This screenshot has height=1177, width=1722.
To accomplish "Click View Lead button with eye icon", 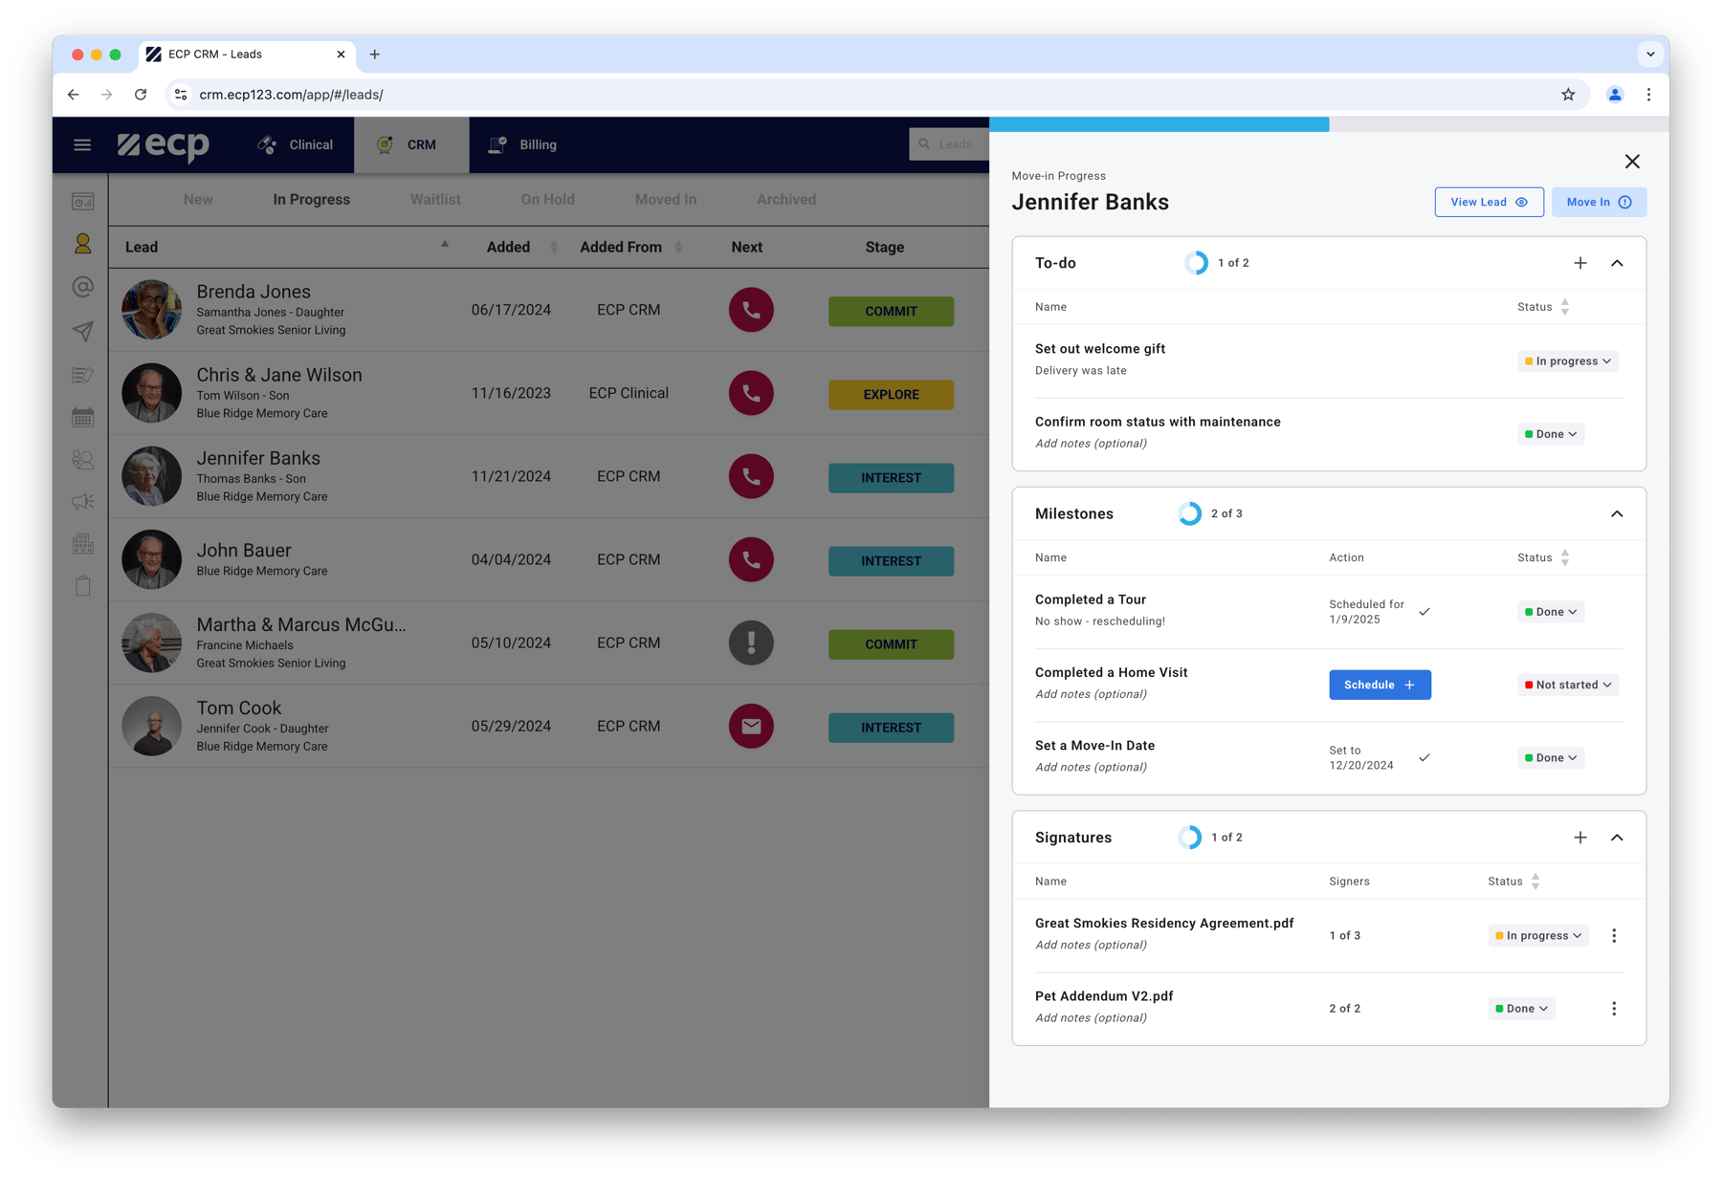I will coord(1489,202).
